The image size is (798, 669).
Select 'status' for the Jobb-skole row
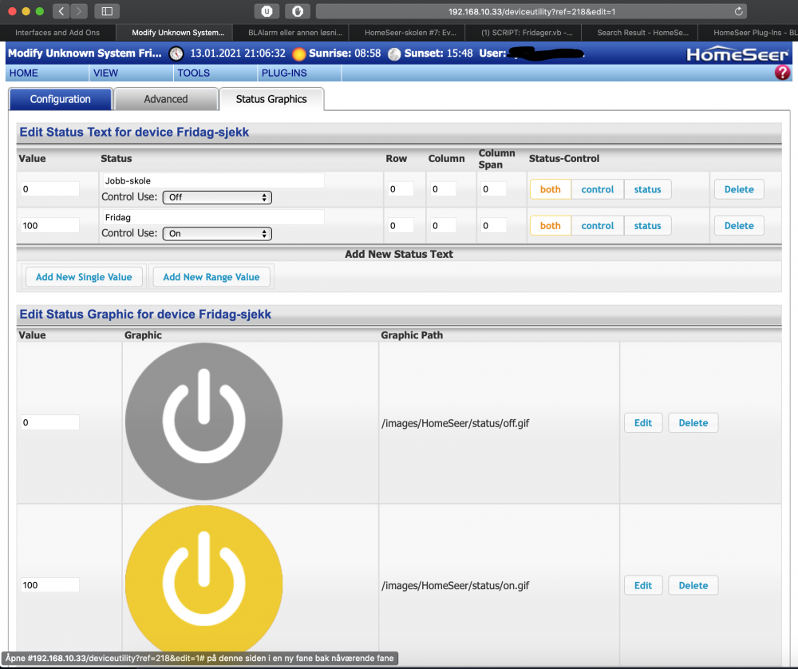(x=647, y=190)
